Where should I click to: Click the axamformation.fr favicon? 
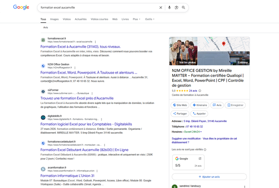pos(43,169)
